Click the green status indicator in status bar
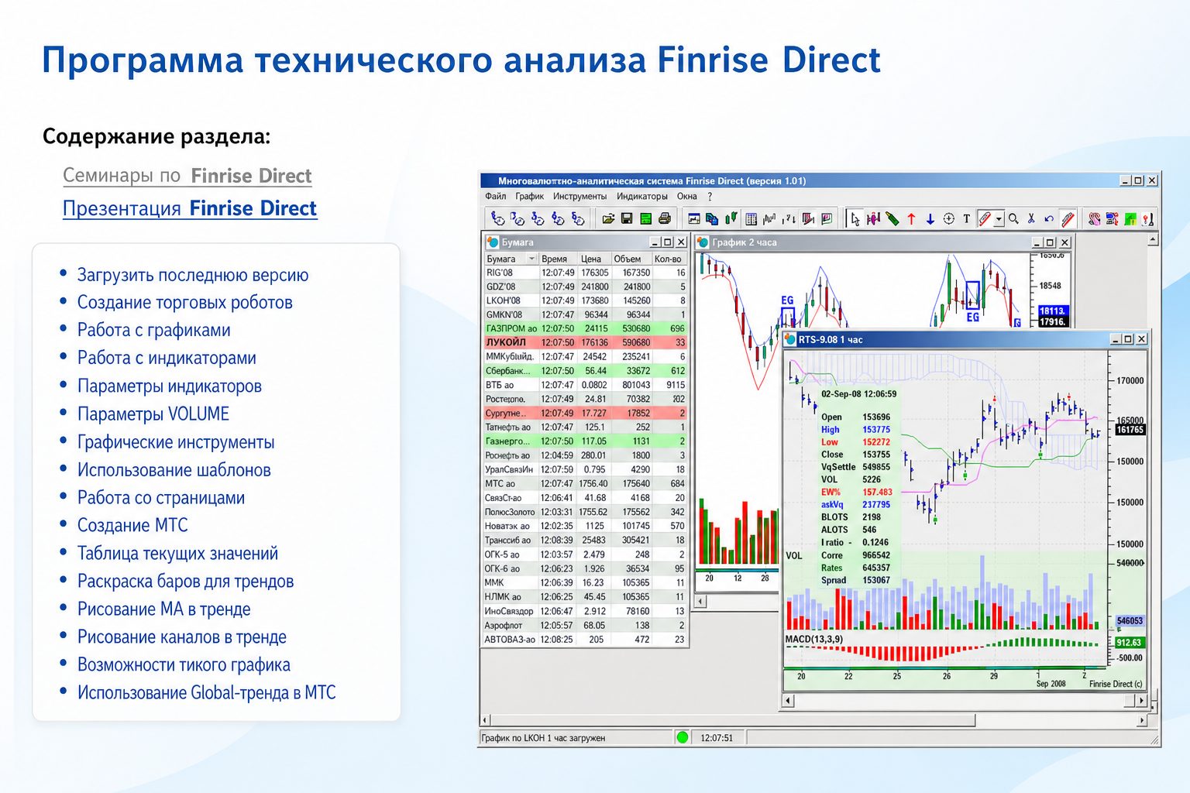The image size is (1190, 793). coord(682,737)
